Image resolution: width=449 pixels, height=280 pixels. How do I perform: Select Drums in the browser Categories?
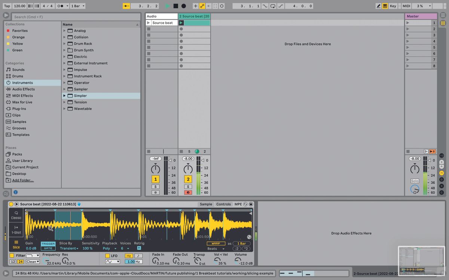18,76
